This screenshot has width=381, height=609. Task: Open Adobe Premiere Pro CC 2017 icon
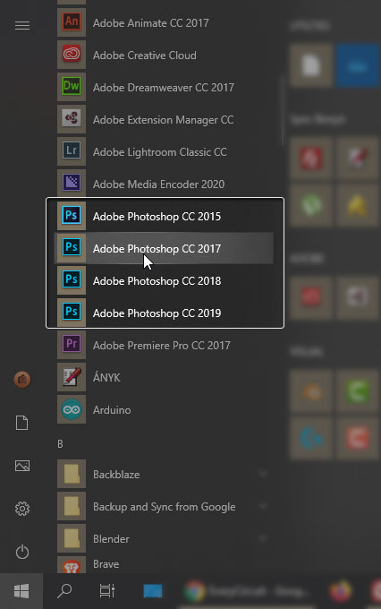pyautogui.click(x=72, y=345)
